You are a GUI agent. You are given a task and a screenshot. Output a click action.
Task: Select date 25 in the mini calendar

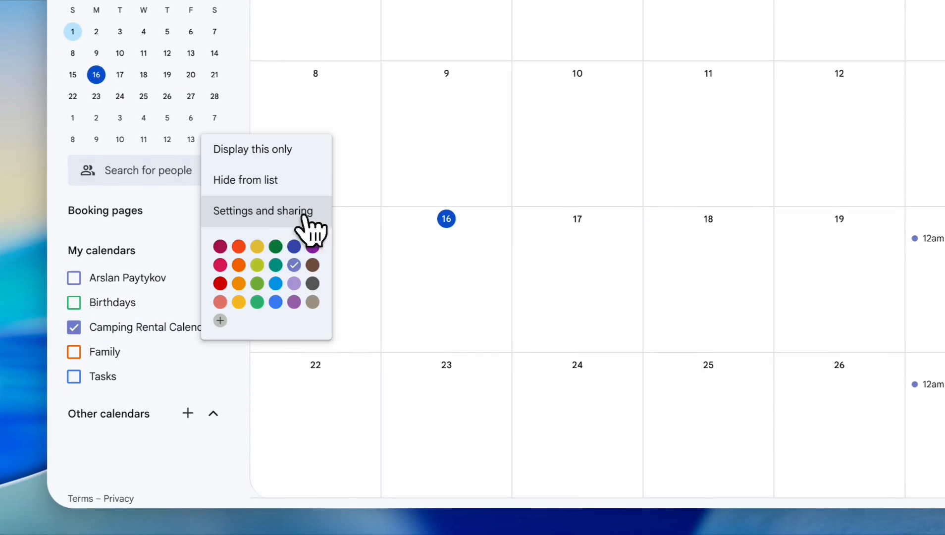coord(144,96)
